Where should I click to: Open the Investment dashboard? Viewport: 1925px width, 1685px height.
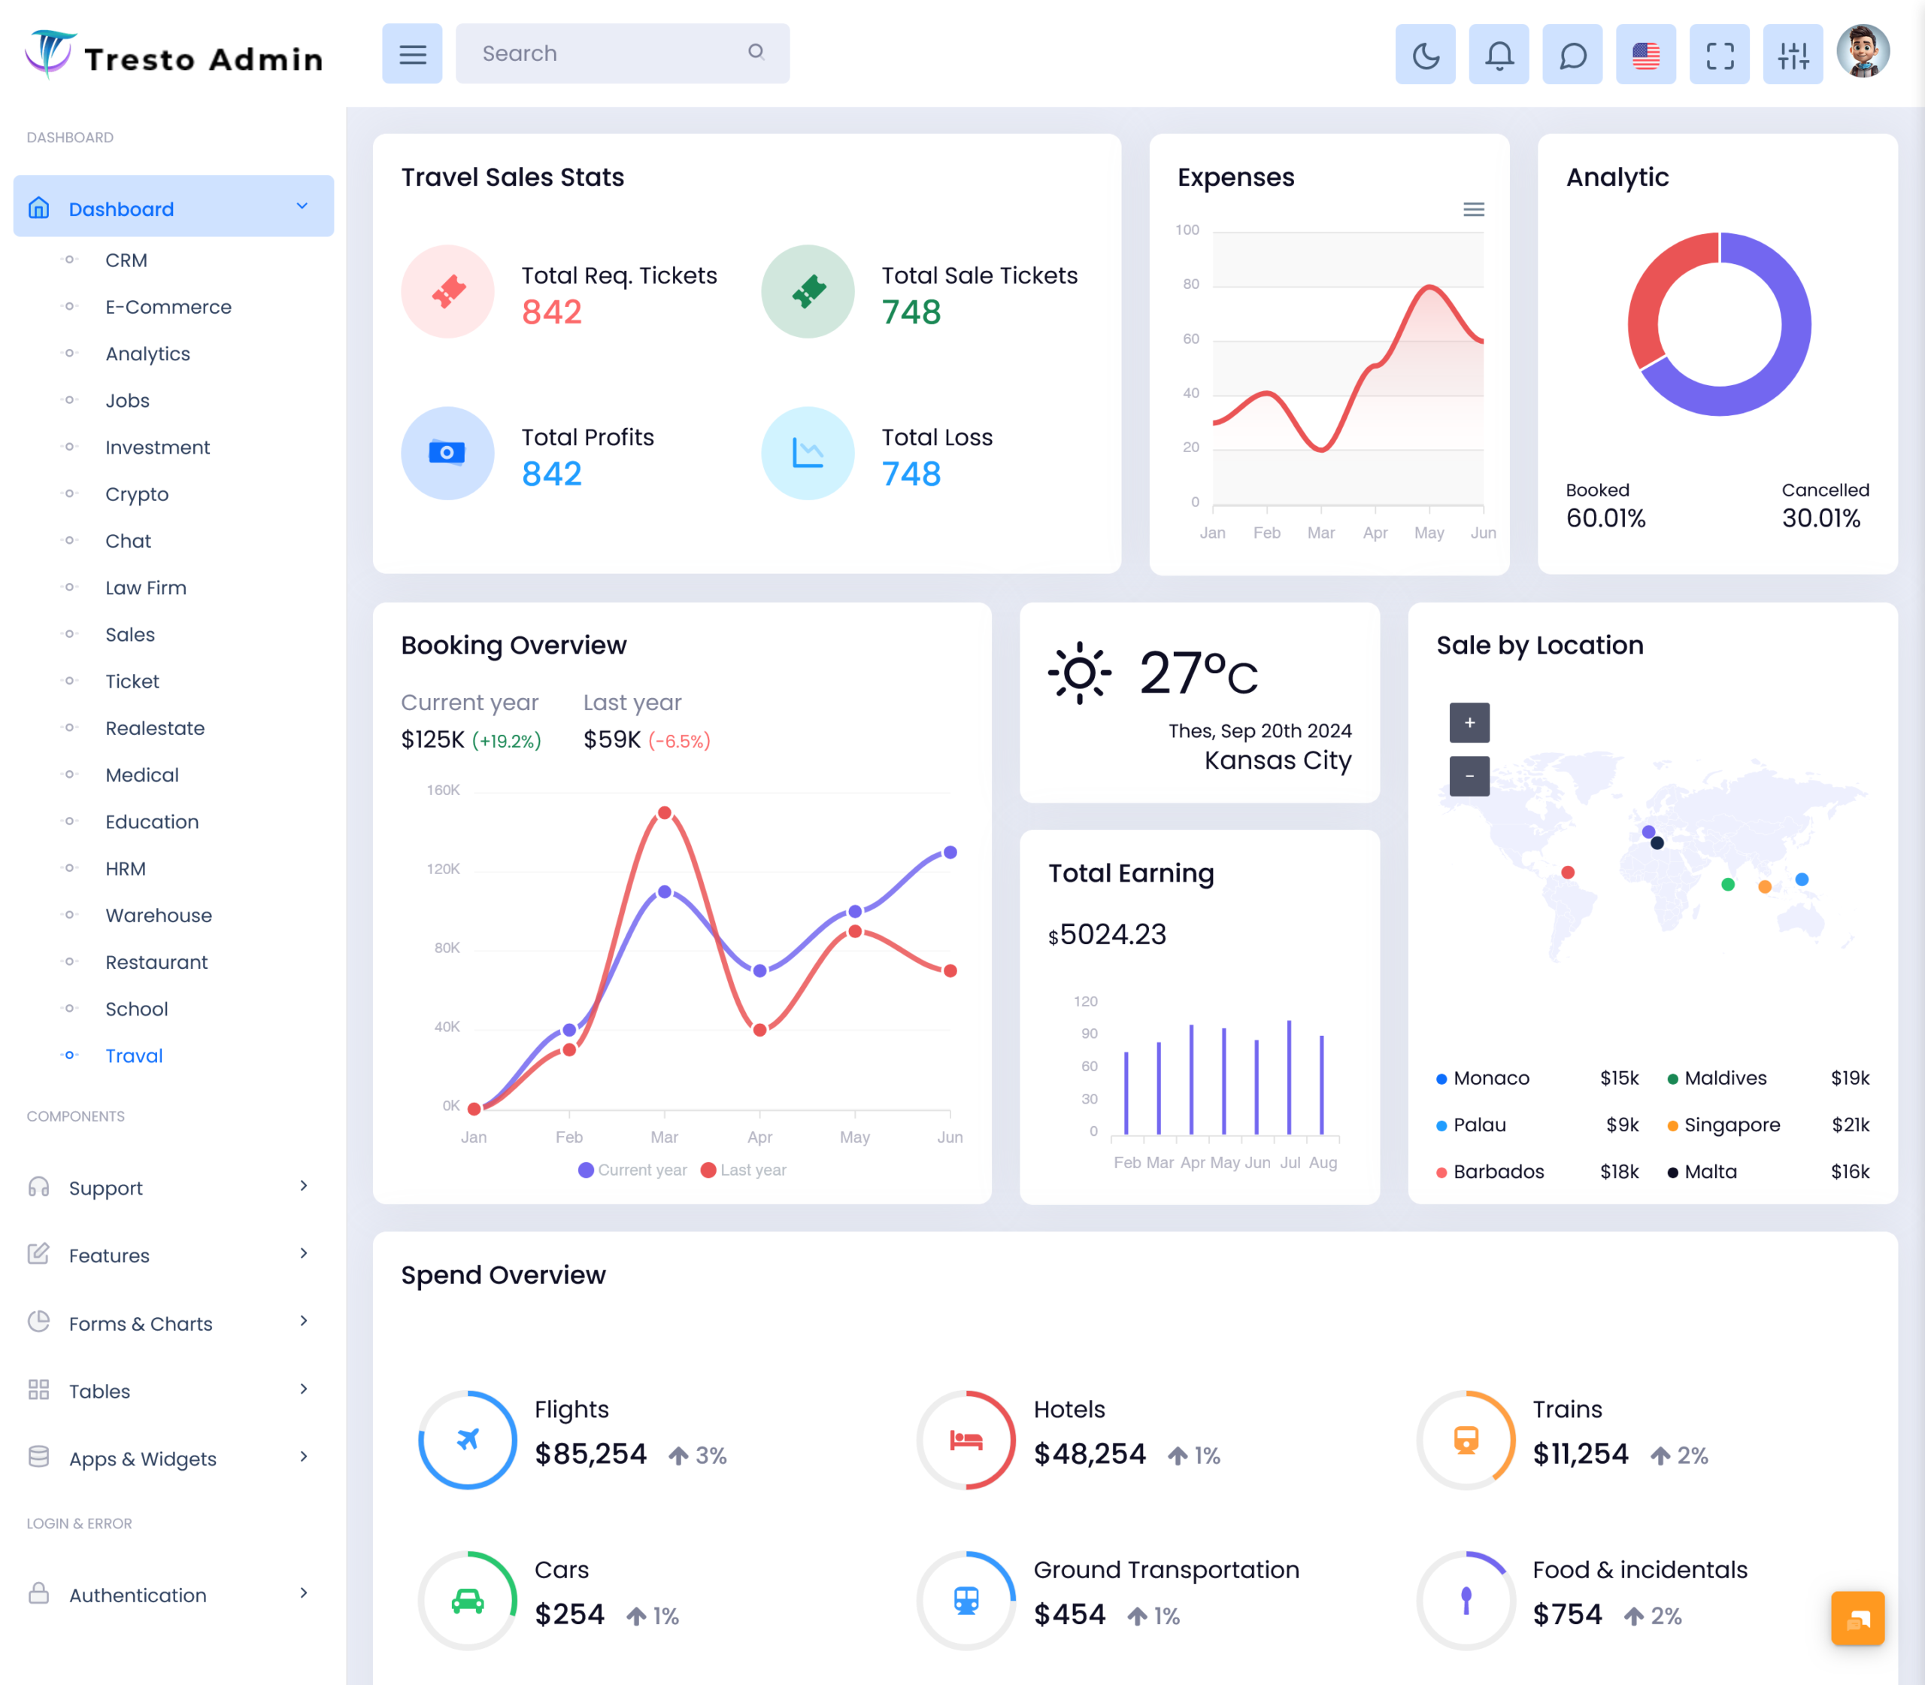(x=157, y=448)
